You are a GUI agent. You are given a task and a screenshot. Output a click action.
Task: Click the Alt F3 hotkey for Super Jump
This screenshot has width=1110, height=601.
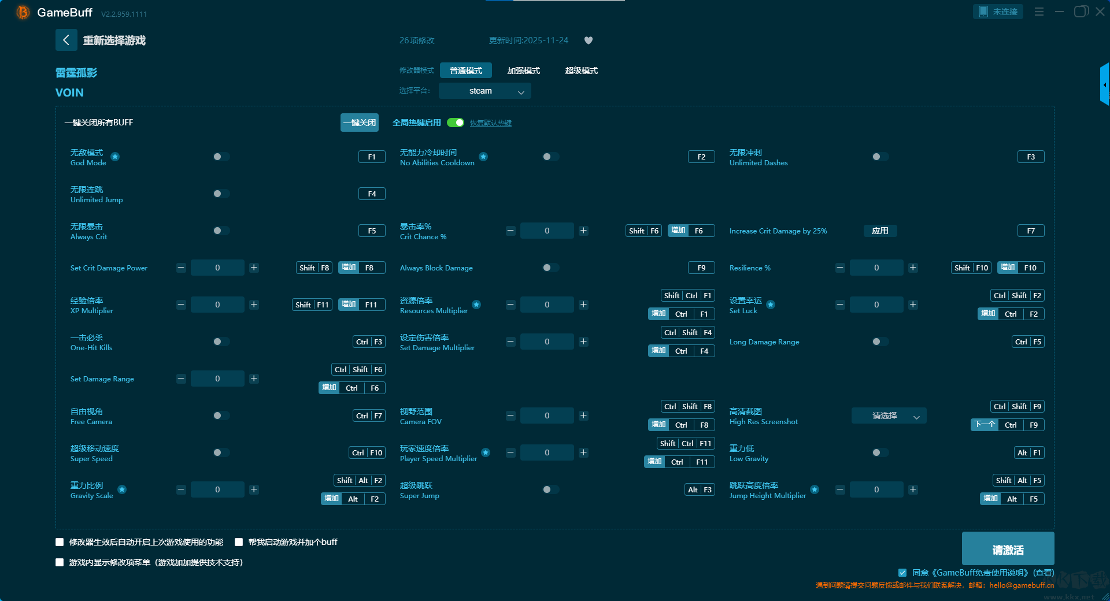coord(700,489)
